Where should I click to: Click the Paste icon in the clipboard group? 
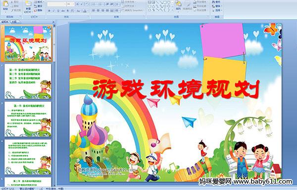coord(5,4)
